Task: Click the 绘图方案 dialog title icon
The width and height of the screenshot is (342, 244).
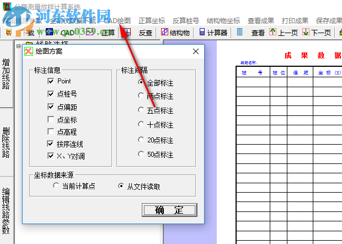Action: tap(29, 51)
